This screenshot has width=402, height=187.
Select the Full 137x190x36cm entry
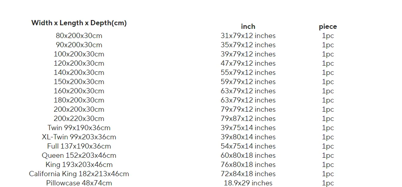coord(79,146)
